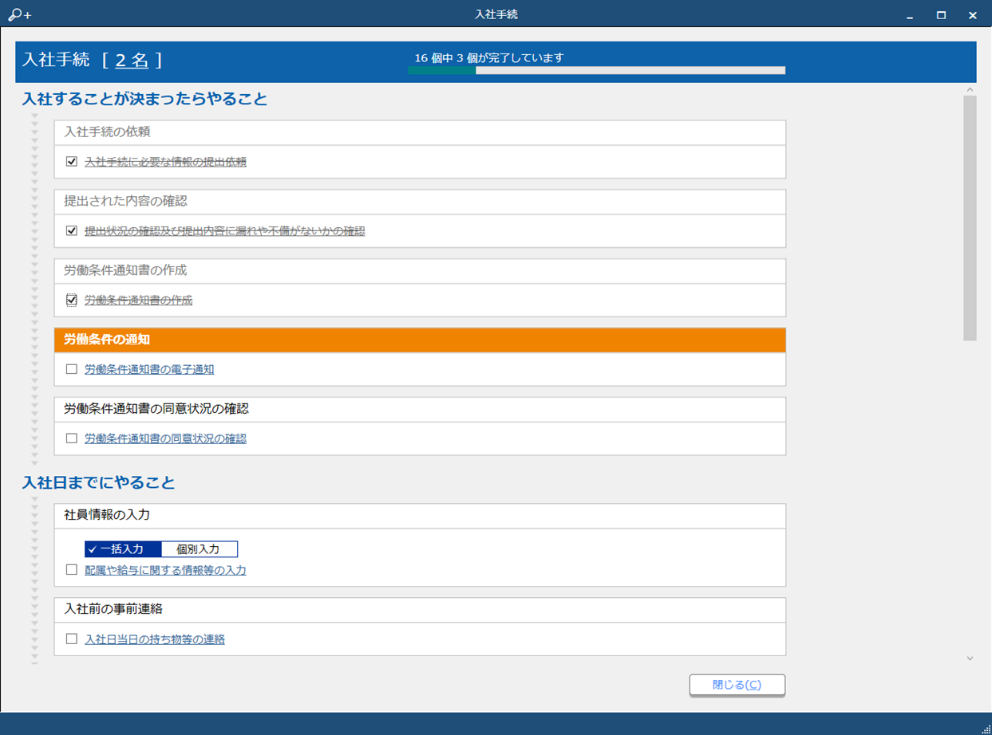Check the 配属や給与に関する情報等の入力 checkbox
Viewport: 992px width, 735px height.
point(72,571)
